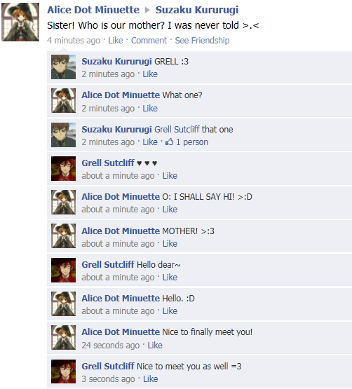Open Alice Dot Minuette's large profile picture
This screenshot has height=389, width=352.
[20, 22]
